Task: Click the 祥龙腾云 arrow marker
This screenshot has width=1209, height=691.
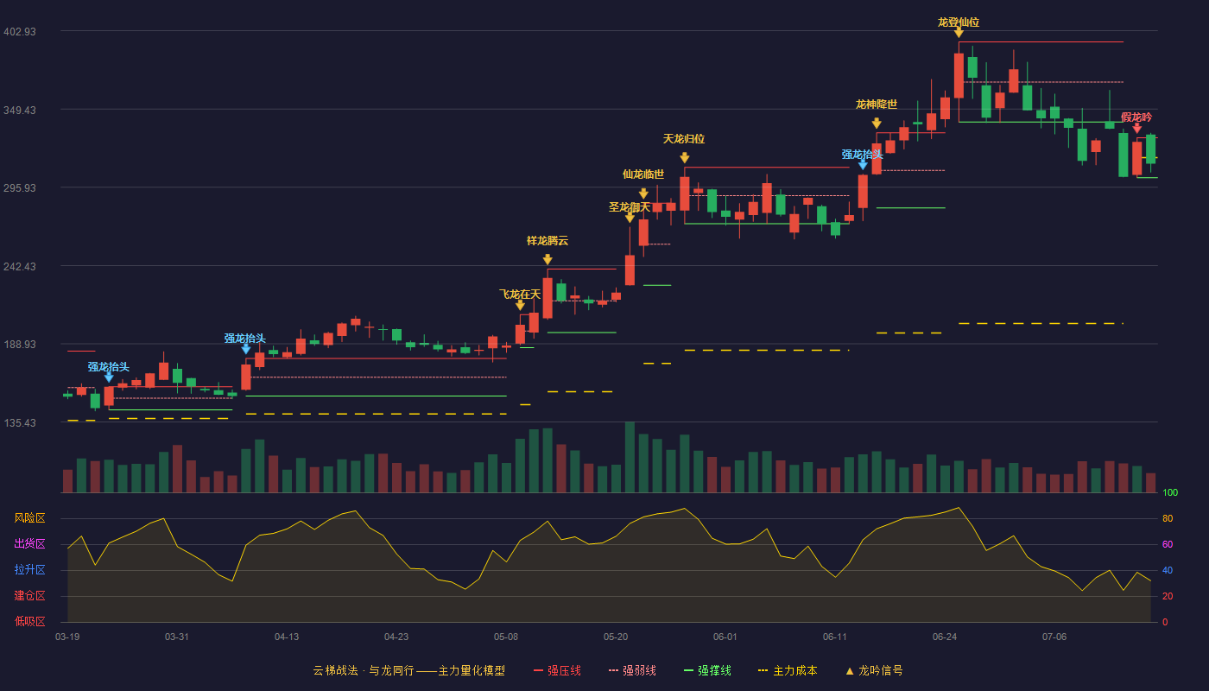Action: (x=548, y=259)
